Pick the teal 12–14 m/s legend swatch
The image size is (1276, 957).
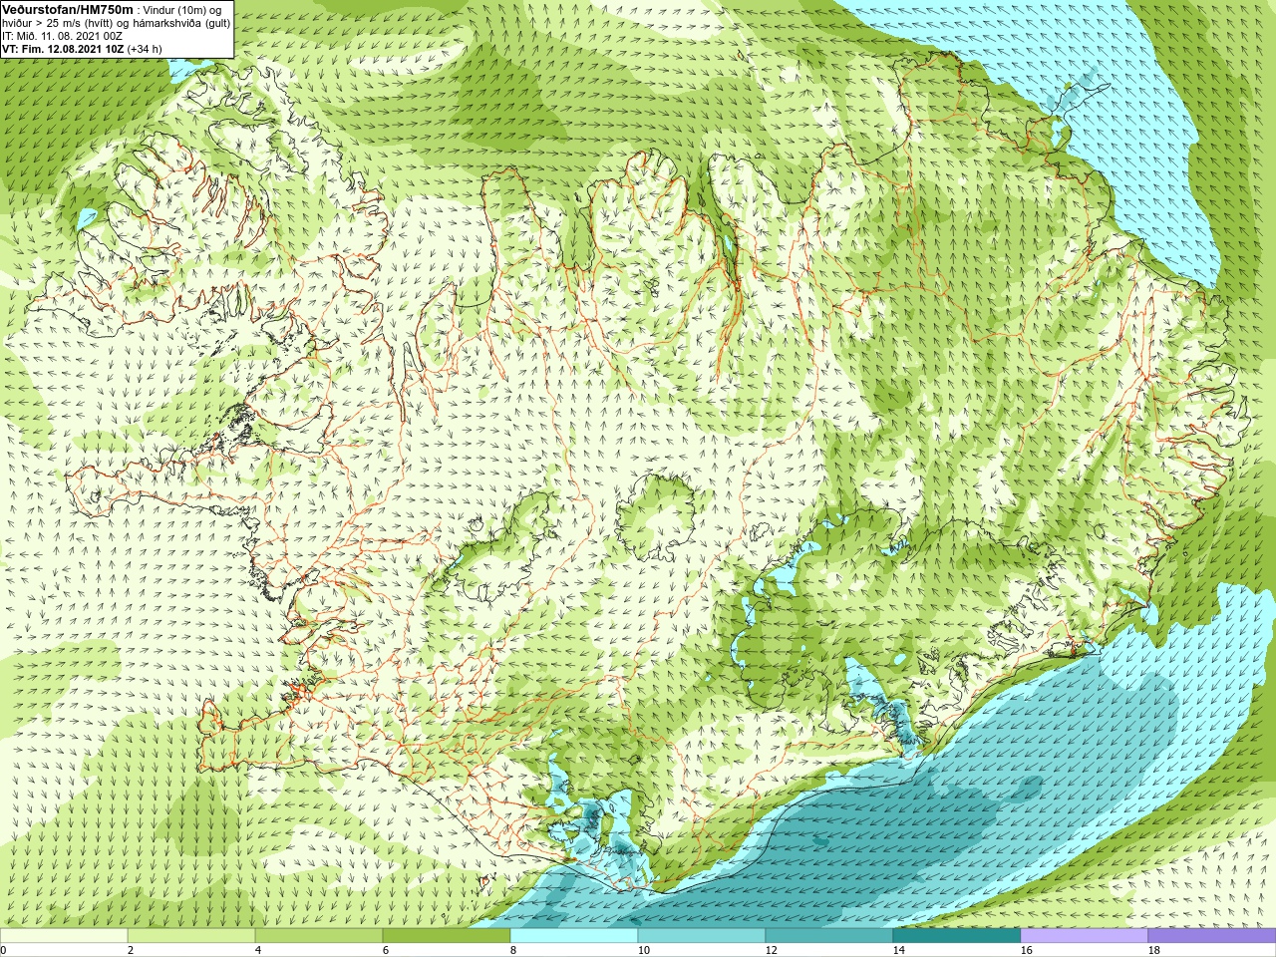pyautogui.click(x=829, y=936)
